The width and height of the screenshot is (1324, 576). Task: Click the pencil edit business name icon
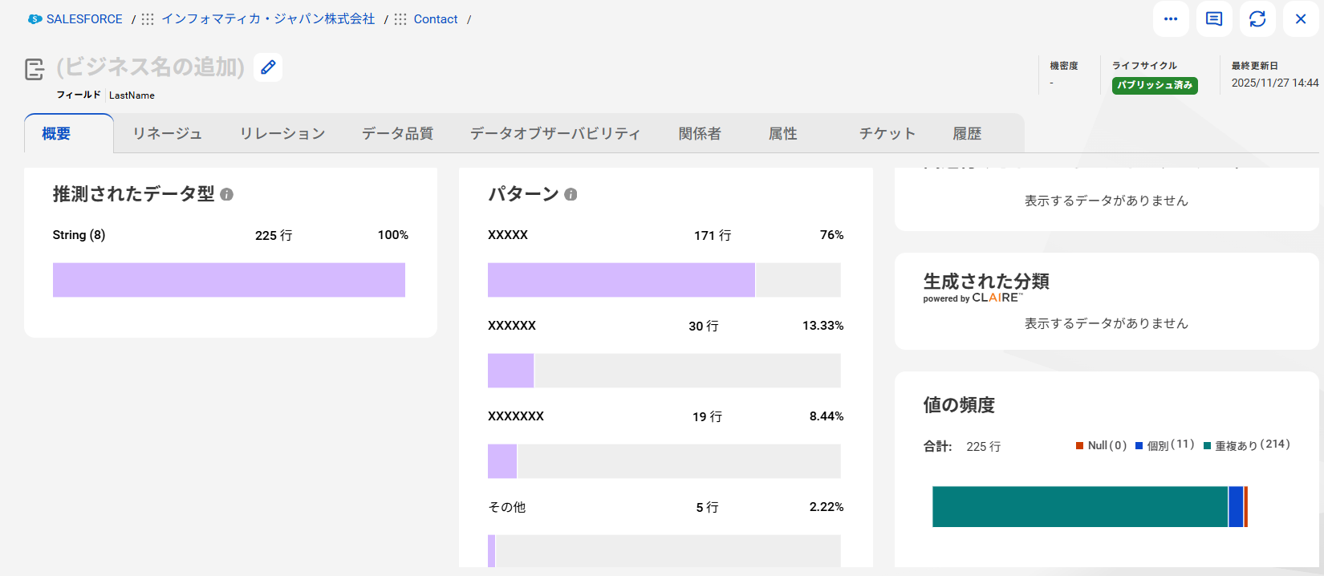[x=268, y=67]
